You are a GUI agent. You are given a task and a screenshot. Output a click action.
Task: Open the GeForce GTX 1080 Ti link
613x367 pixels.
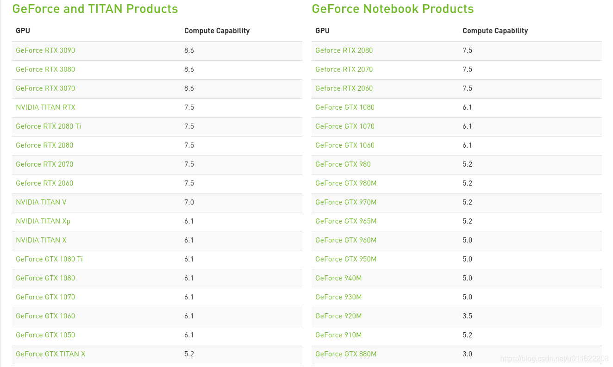(x=49, y=259)
